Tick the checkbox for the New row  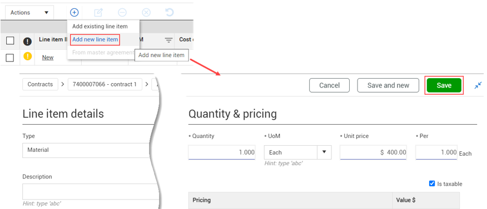10,58
